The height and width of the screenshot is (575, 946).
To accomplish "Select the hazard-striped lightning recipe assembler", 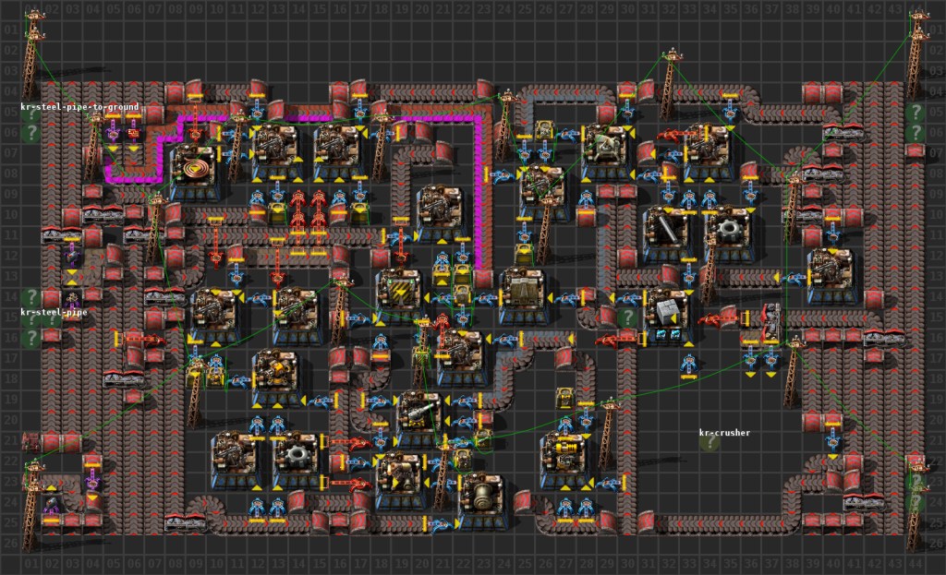I will 399,295.
